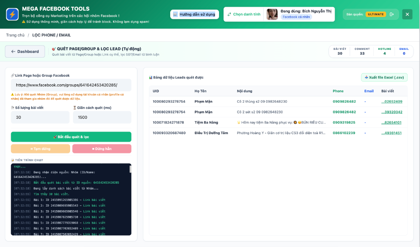This screenshot has height=247, width=420.
Task: Click the ULTIMATE license badge
Action: (376, 14)
